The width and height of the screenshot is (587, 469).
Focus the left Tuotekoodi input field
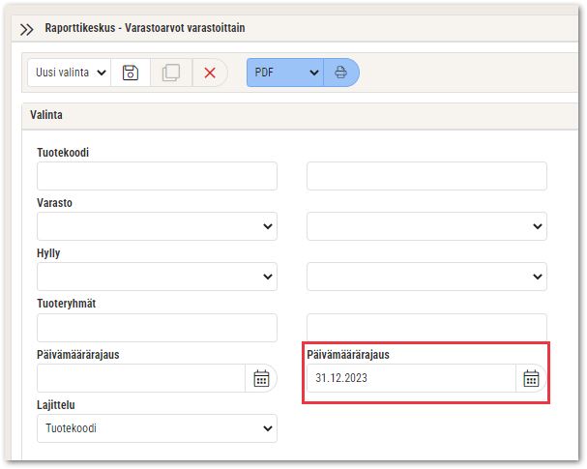click(x=157, y=176)
